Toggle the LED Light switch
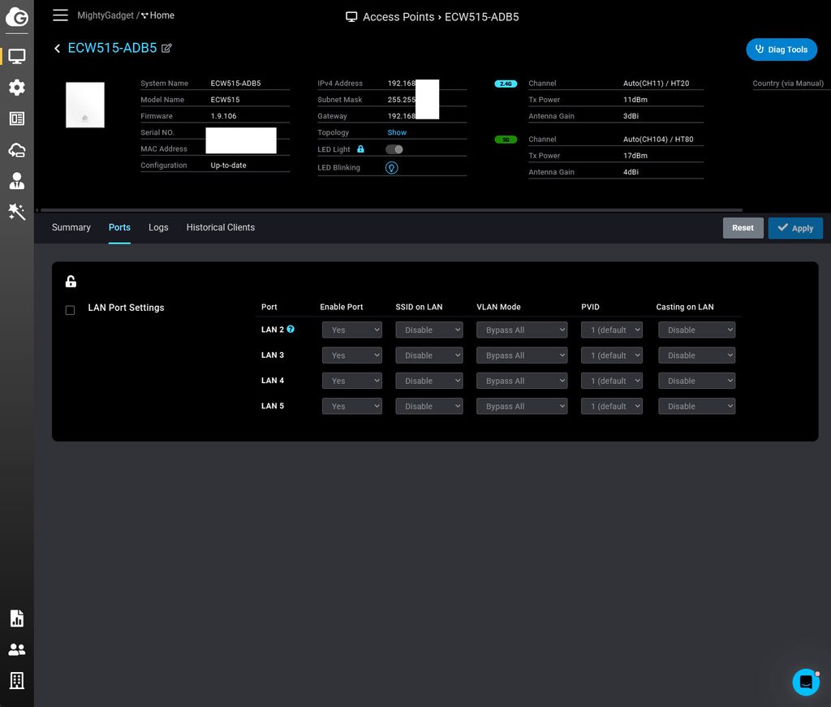The width and height of the screenshot is (831, 707). point(394,149)
